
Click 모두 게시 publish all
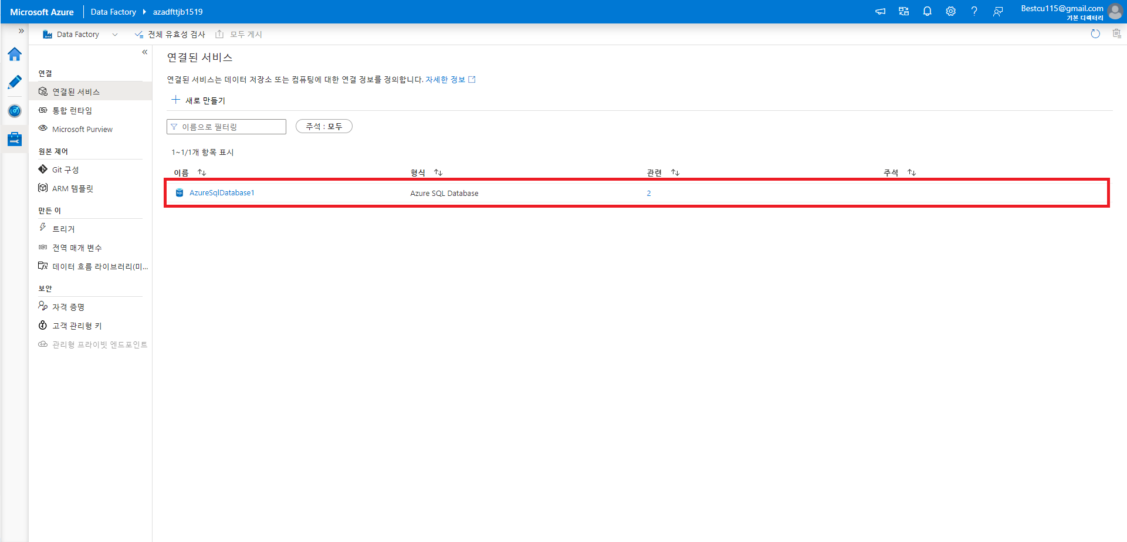tap(239, 35)
